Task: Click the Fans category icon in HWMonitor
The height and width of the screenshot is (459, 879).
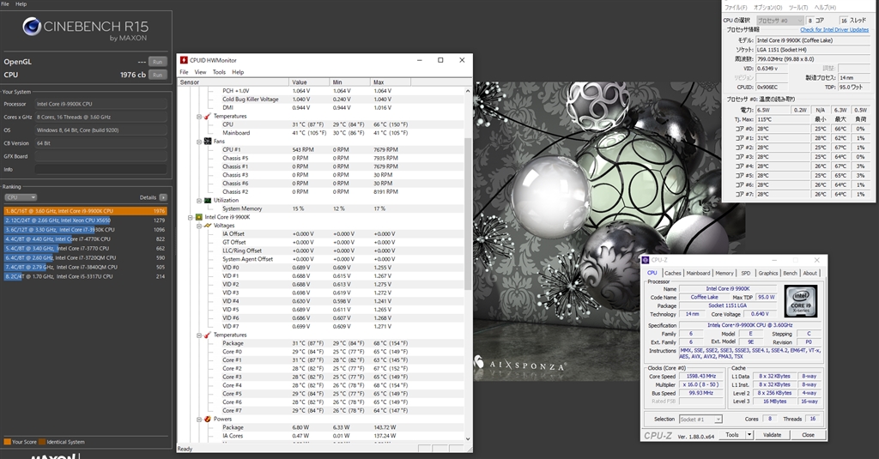Action: pos(207,141)
